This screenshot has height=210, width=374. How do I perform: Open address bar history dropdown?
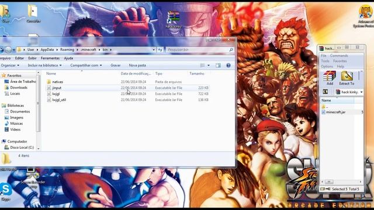click(154, 50)
